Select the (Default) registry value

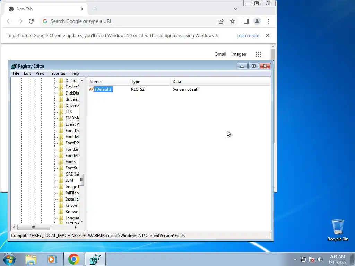103,89
